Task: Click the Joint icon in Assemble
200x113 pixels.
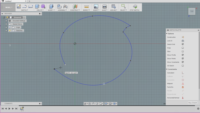Action: coord(65,6)
